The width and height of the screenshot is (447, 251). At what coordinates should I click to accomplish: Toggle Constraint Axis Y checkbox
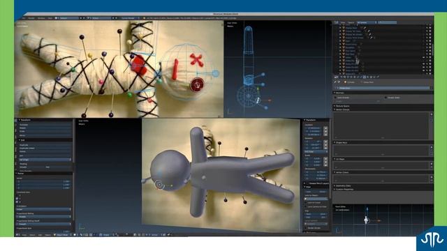tap(17, 198)
